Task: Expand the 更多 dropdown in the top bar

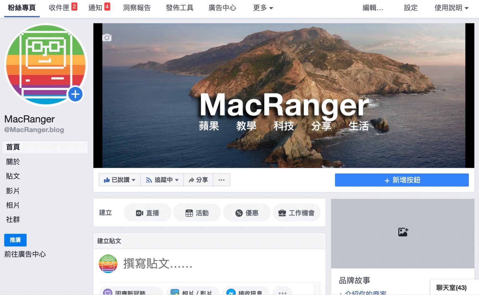Action: 263,8
